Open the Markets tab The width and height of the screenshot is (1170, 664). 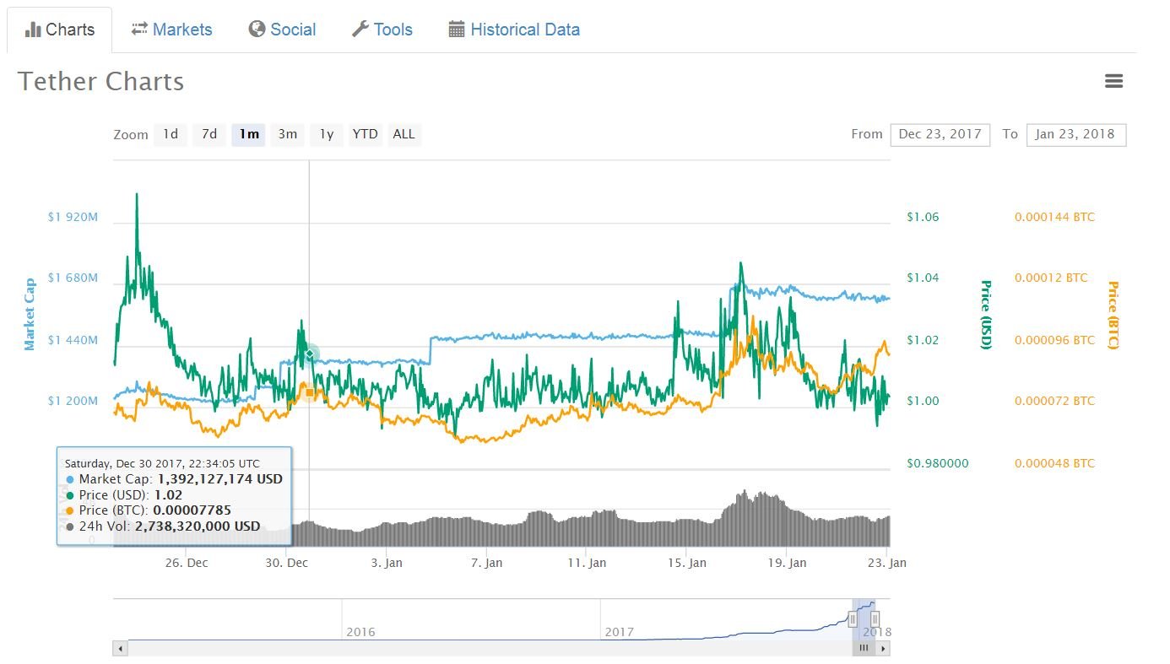tap(171, 30)
